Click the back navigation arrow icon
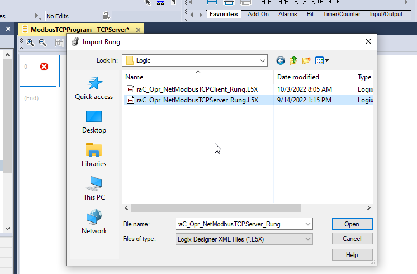Viewport: 417px width, 274px height. pyautogui.click(x=281, y=60)
